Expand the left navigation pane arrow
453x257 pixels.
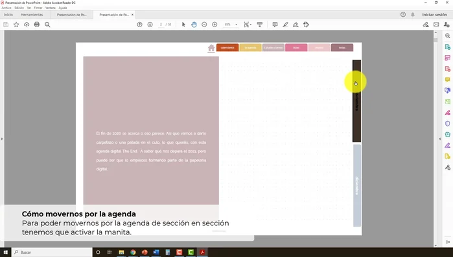[2, 139]
